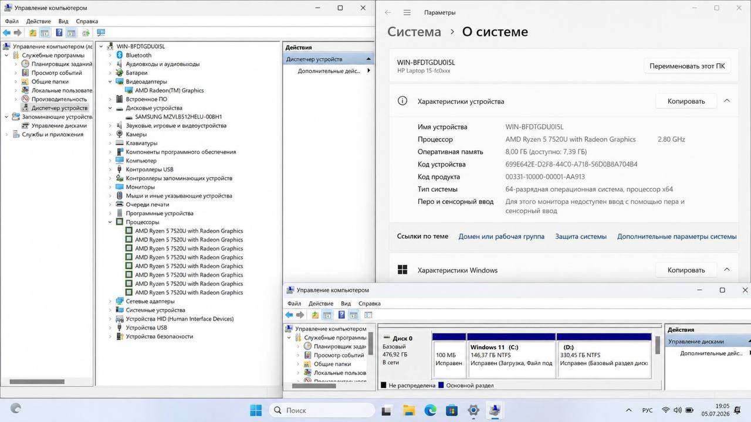Launch File Explorer from the taskbar
Viewport: 751px width, 422px height.
pyautogui.click(x=408, y=410)
